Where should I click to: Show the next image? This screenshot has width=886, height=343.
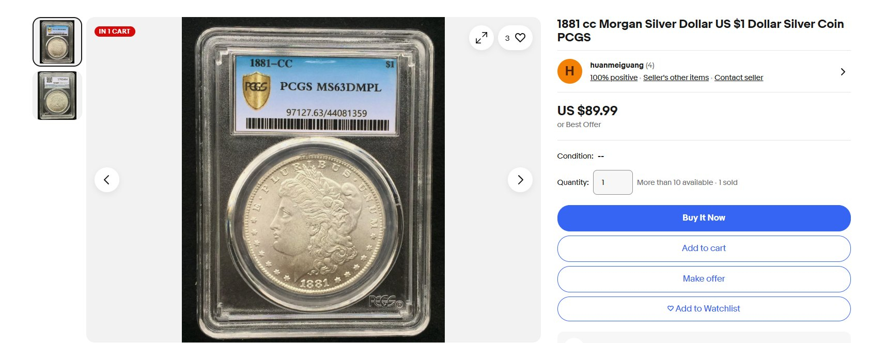coord(520,180)
